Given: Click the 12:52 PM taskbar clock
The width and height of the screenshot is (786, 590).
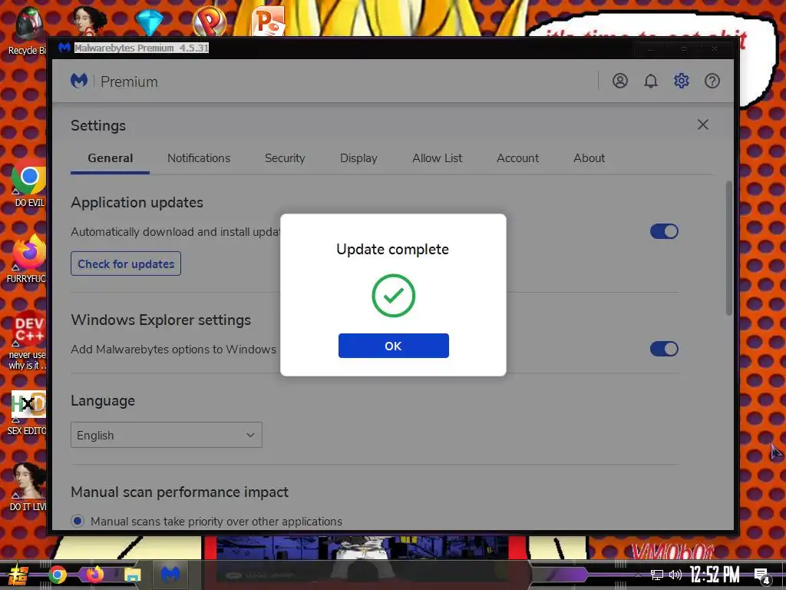Looking at the screenshot, I should [x=715, y=575].
